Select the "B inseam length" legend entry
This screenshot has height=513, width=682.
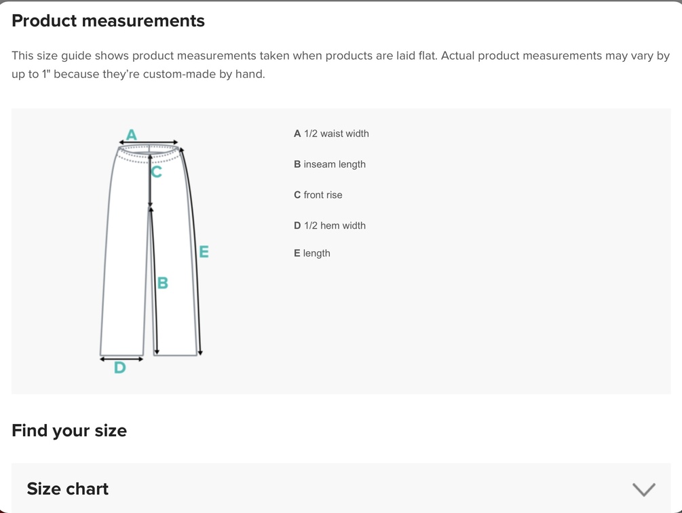point(330,164)
